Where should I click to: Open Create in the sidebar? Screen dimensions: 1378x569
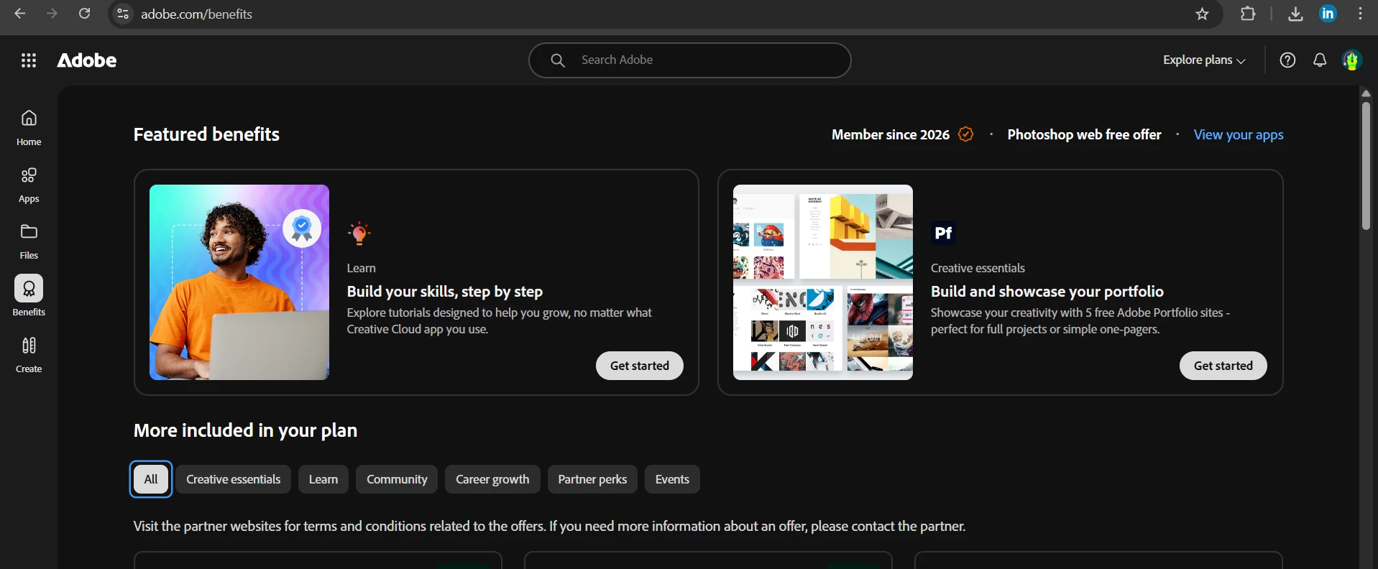pyautogui.click(x=29, y=355)
